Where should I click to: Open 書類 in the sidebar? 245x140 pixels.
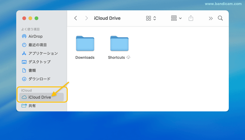[x=32, y=70]
